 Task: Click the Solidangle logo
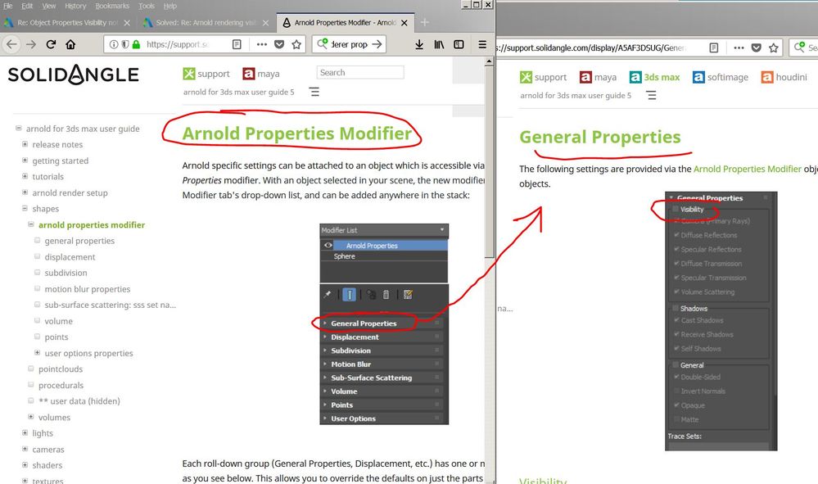coord(73,75)
